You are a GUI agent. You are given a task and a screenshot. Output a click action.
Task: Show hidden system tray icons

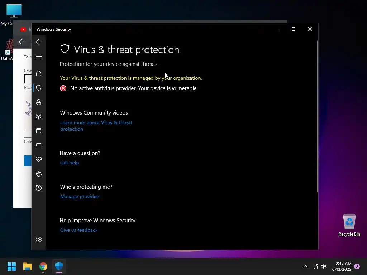point(305,266)
